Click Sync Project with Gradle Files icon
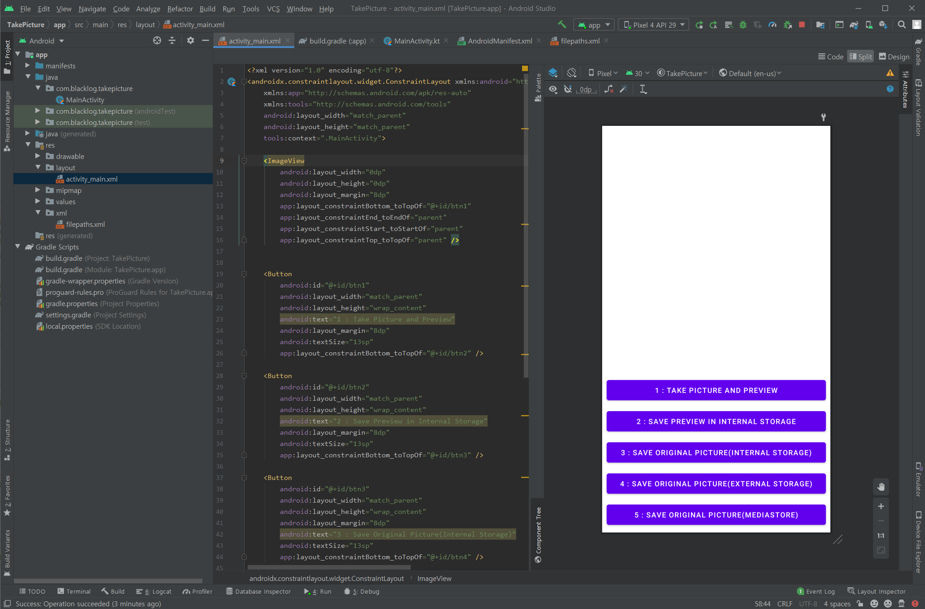 [854, 24]
